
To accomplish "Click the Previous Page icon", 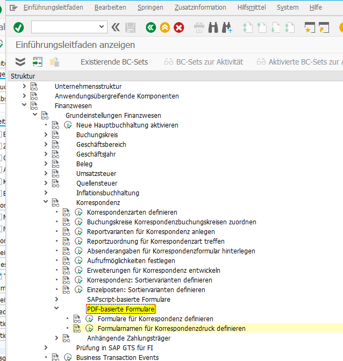I will 262,27.
